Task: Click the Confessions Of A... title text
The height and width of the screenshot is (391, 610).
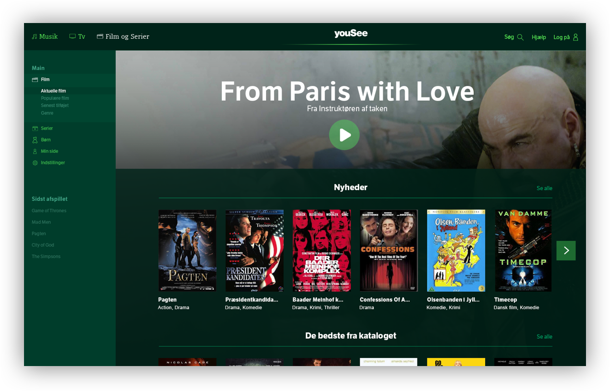Action: pos(385,300)
